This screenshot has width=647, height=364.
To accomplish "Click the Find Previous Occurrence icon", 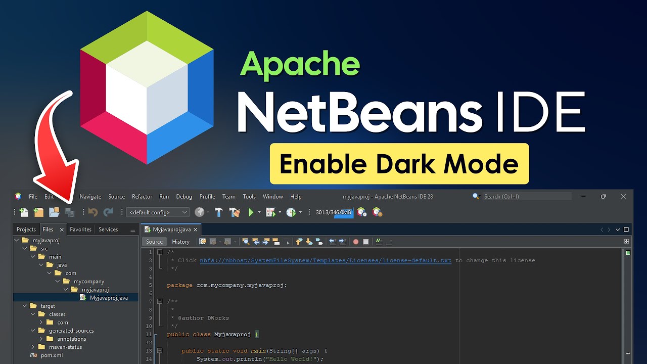I will click(x=256, y=242).
